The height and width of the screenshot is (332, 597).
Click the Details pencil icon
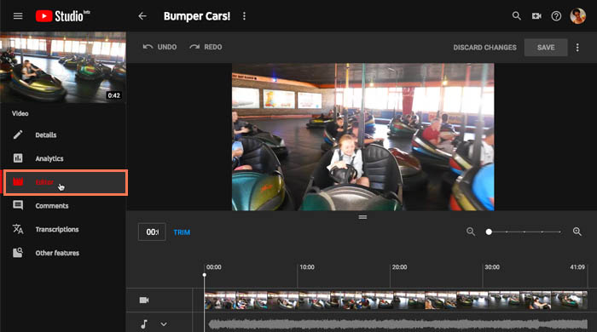pyautogui.click(x=18, y=135)
